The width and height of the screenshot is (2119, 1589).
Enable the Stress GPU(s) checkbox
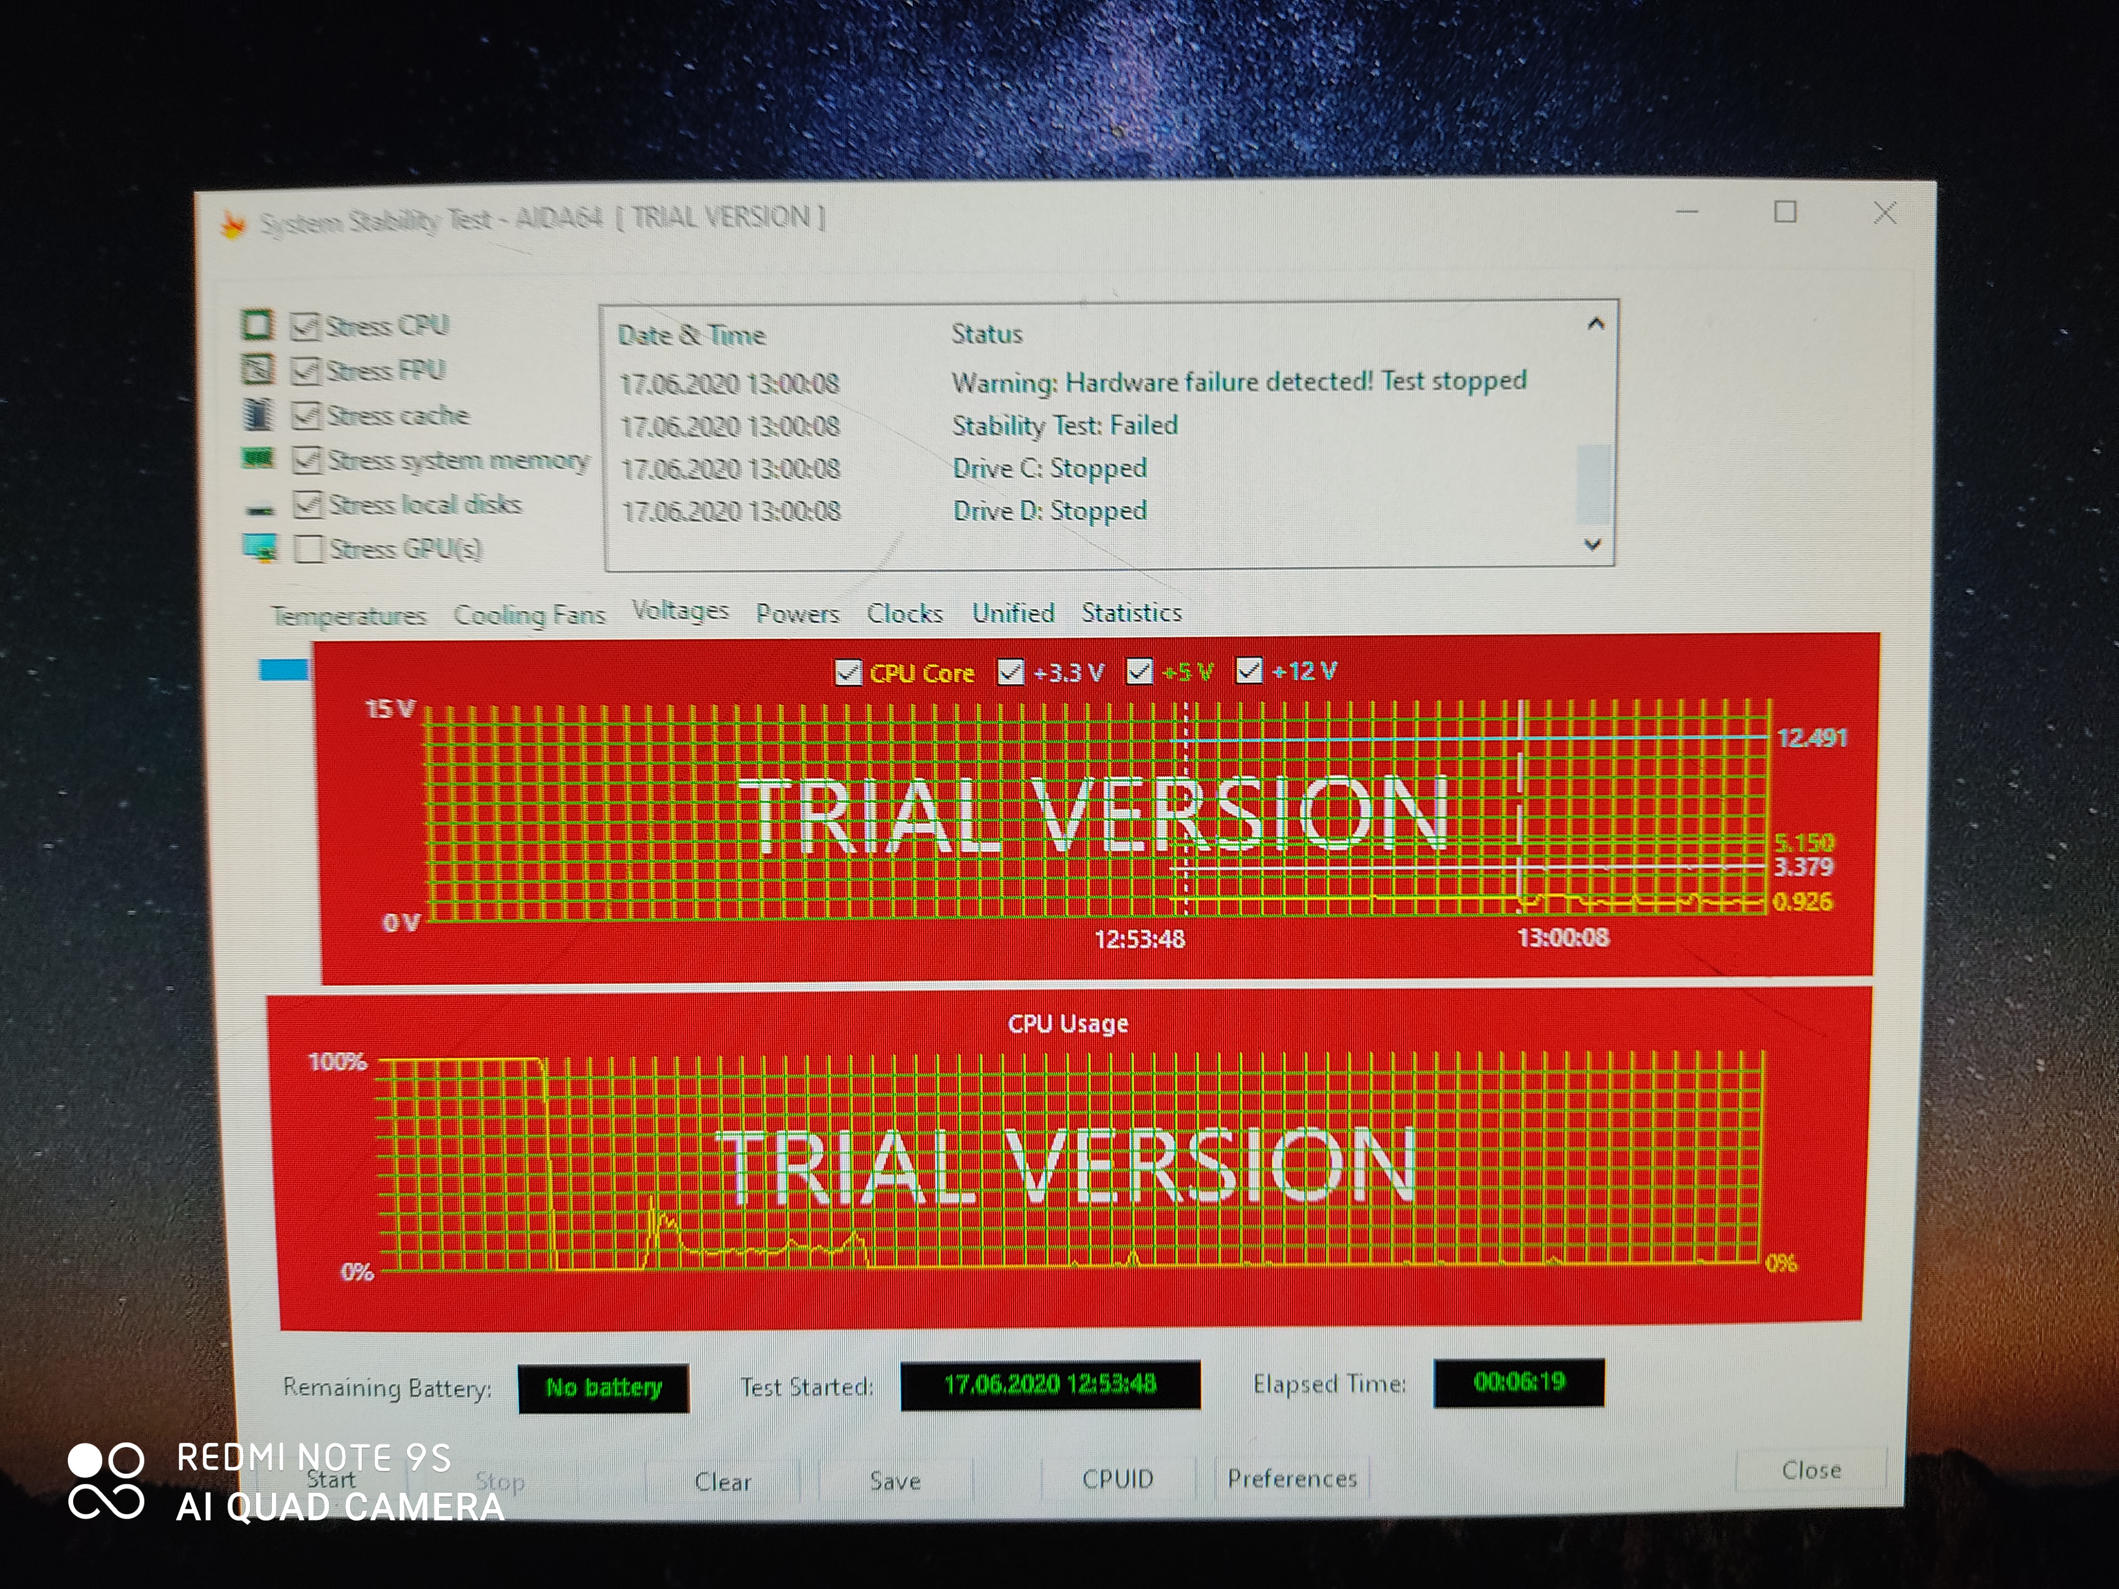(x=308, y=549)
